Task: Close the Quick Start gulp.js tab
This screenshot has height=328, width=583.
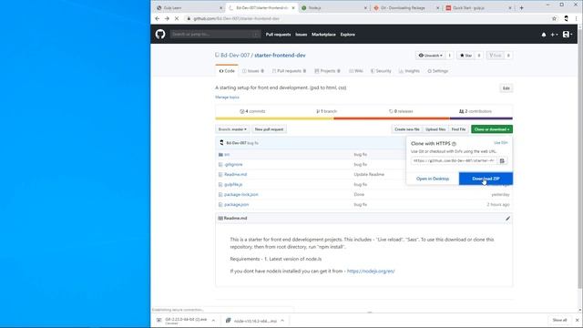Action: coord(510,8)
